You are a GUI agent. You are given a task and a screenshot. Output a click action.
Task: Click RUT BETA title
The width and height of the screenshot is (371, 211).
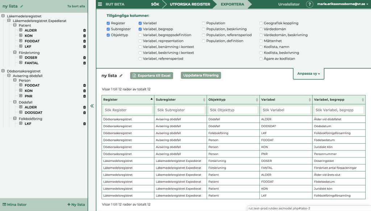(x=115, y=4)
